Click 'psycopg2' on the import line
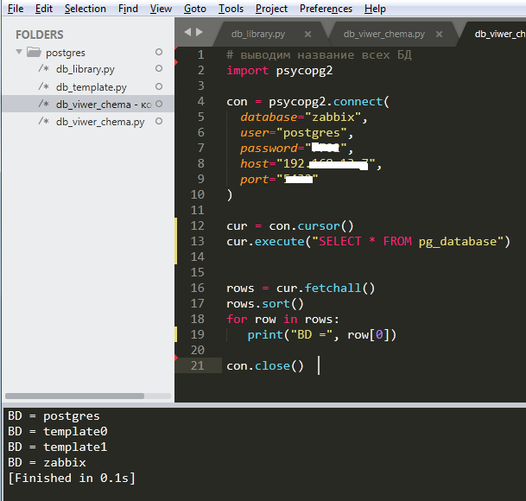 click(304, 71)
